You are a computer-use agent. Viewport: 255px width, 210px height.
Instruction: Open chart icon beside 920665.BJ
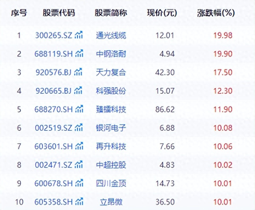(78, 90)
